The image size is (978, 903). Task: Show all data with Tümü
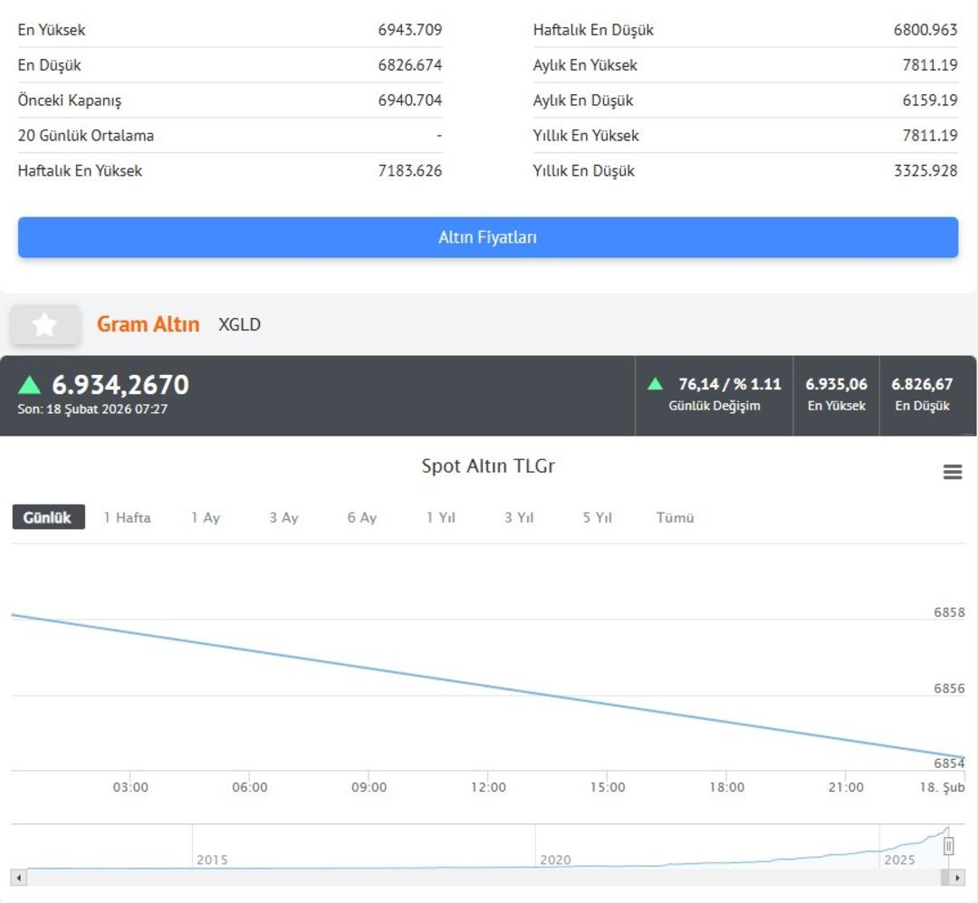(676, 518)
